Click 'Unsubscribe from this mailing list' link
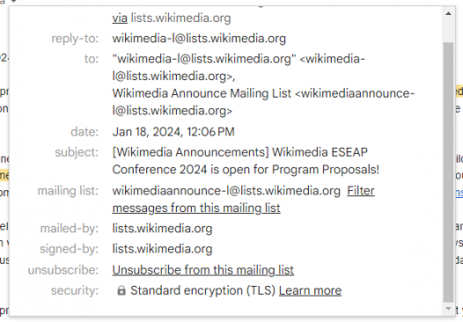Viewport: 463px width, 322px height. tap(202, 270)
